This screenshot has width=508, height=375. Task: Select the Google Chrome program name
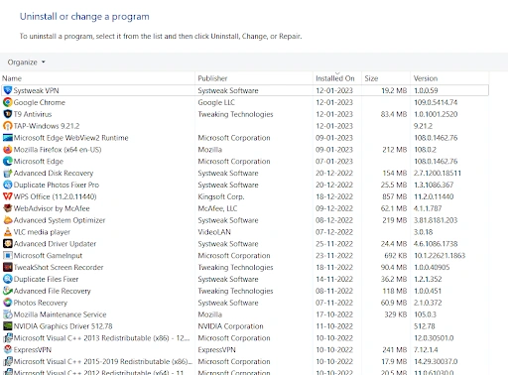[x=40, y=102]
